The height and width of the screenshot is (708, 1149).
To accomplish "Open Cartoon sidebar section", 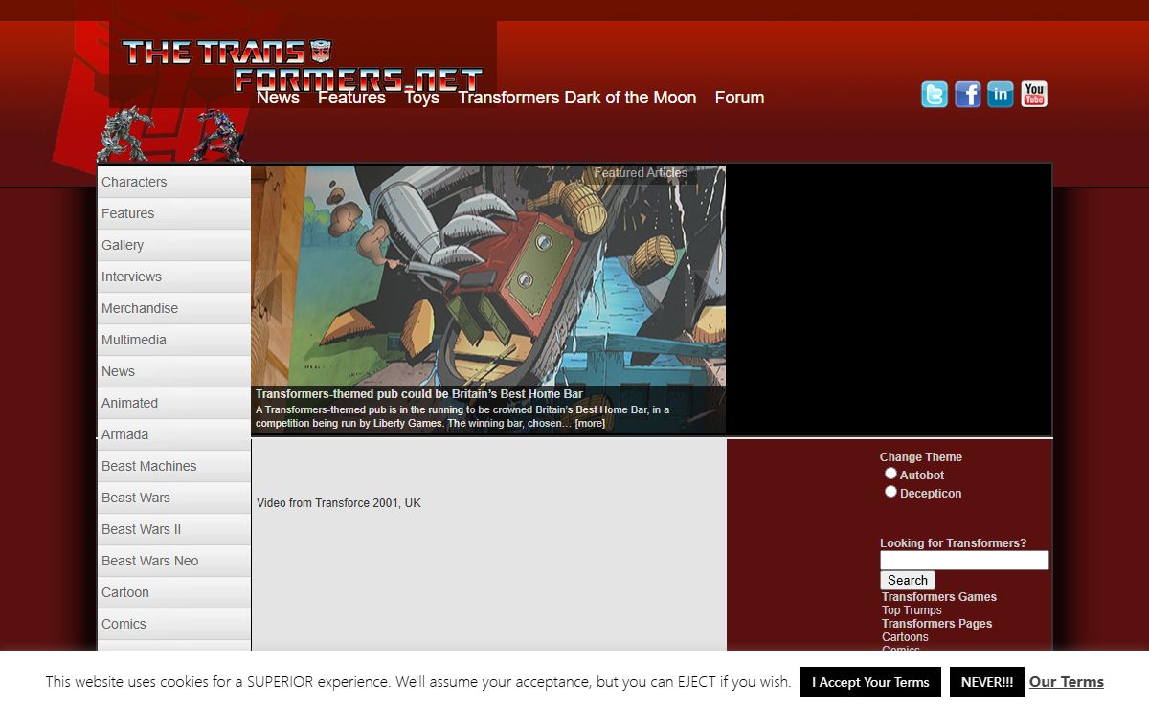I will (173, 592).
